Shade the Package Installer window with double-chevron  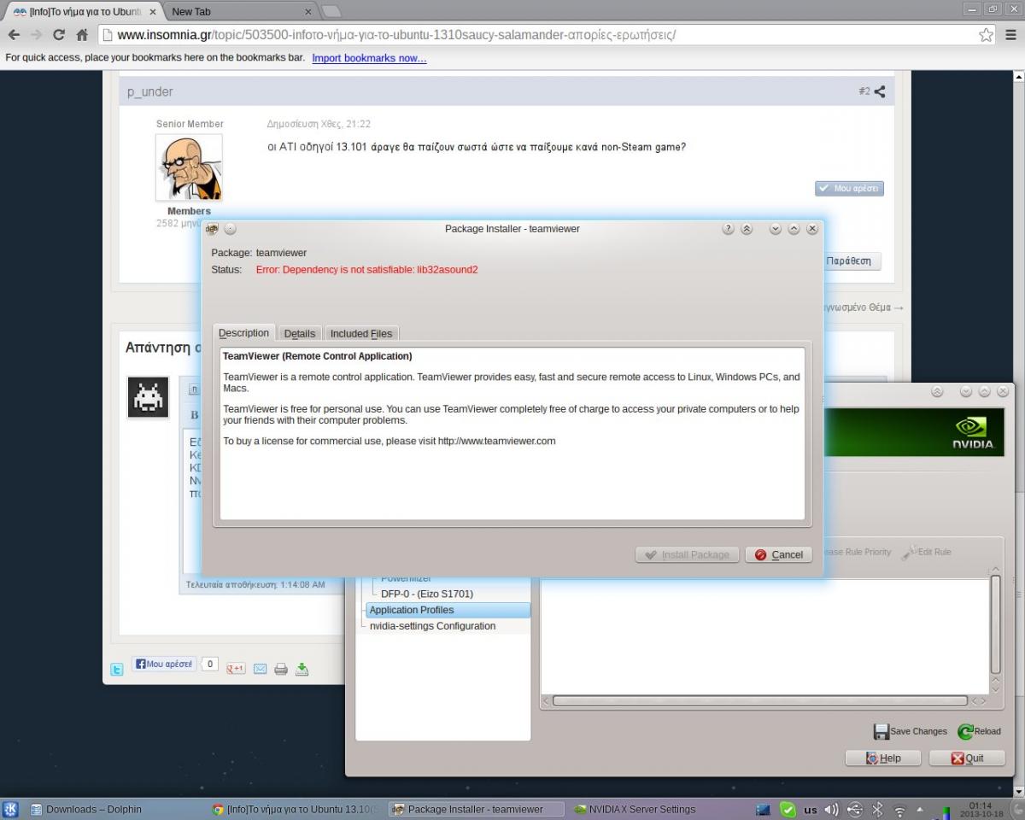[x=747, y=229]
